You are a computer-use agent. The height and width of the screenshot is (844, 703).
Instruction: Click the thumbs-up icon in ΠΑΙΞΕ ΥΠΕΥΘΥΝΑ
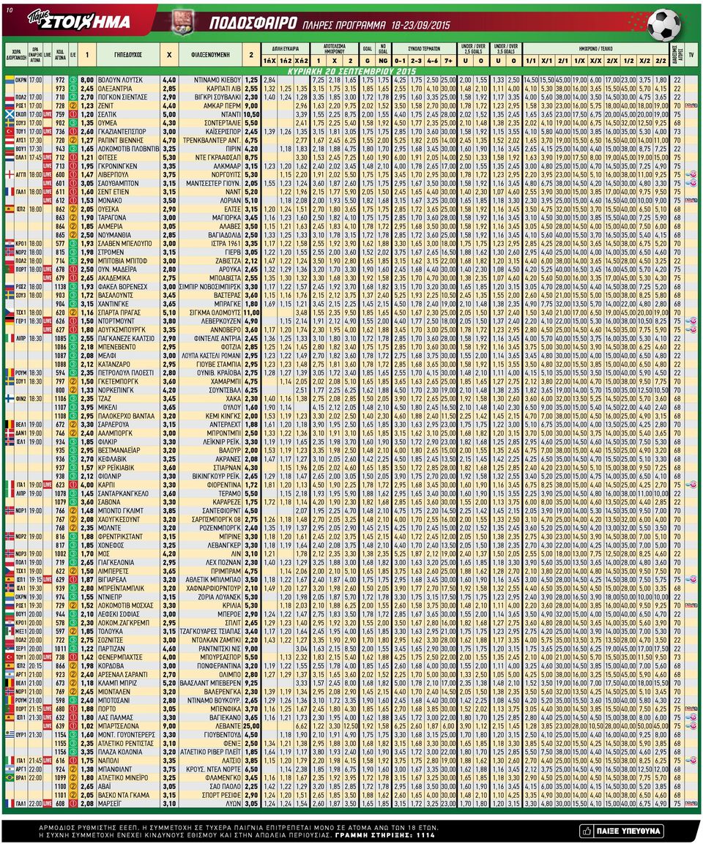(x=587, y=831)
